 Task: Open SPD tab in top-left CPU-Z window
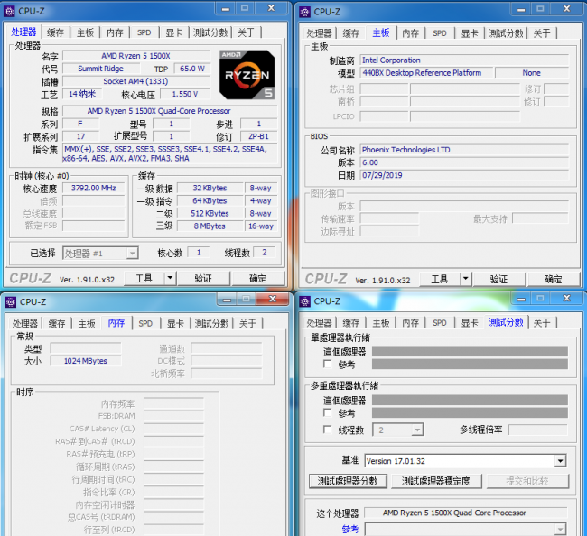pyautogui.click(x=144, y=32)
